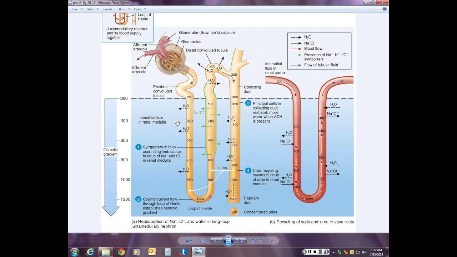Viewport: 457px width, 257px height.
Task: Click the 'Distal convoluted tubule' label
Action: click(207, 50)
